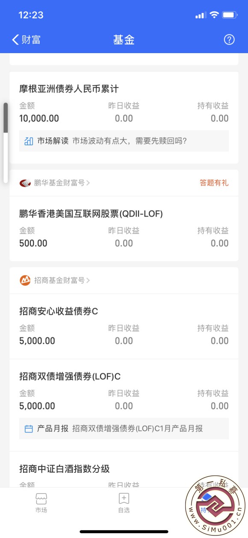Open 市场波动有点大 market commentary

click(x=130, y=141)
